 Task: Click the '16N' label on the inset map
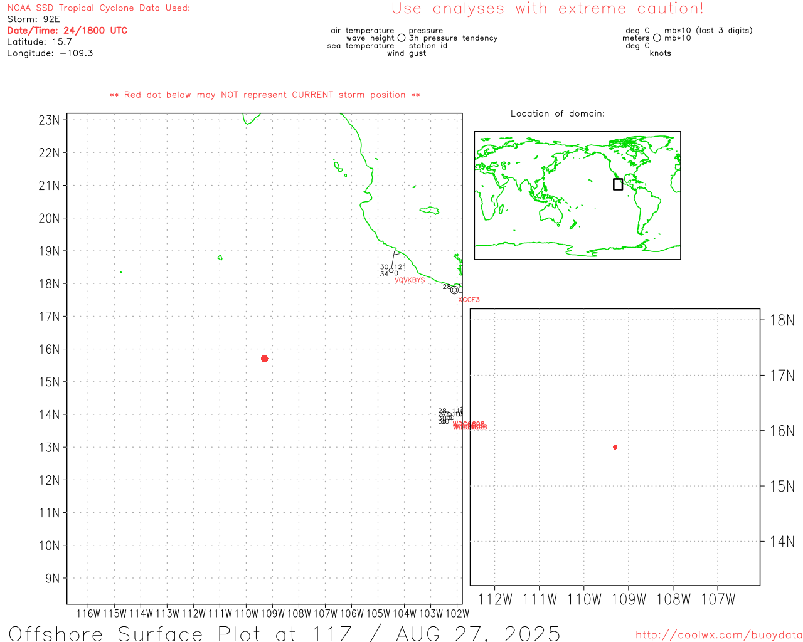(782, 431)
